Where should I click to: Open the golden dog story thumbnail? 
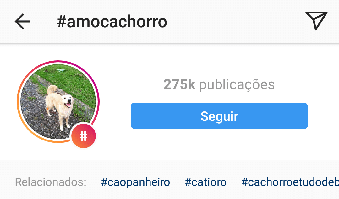pos(58,102)
